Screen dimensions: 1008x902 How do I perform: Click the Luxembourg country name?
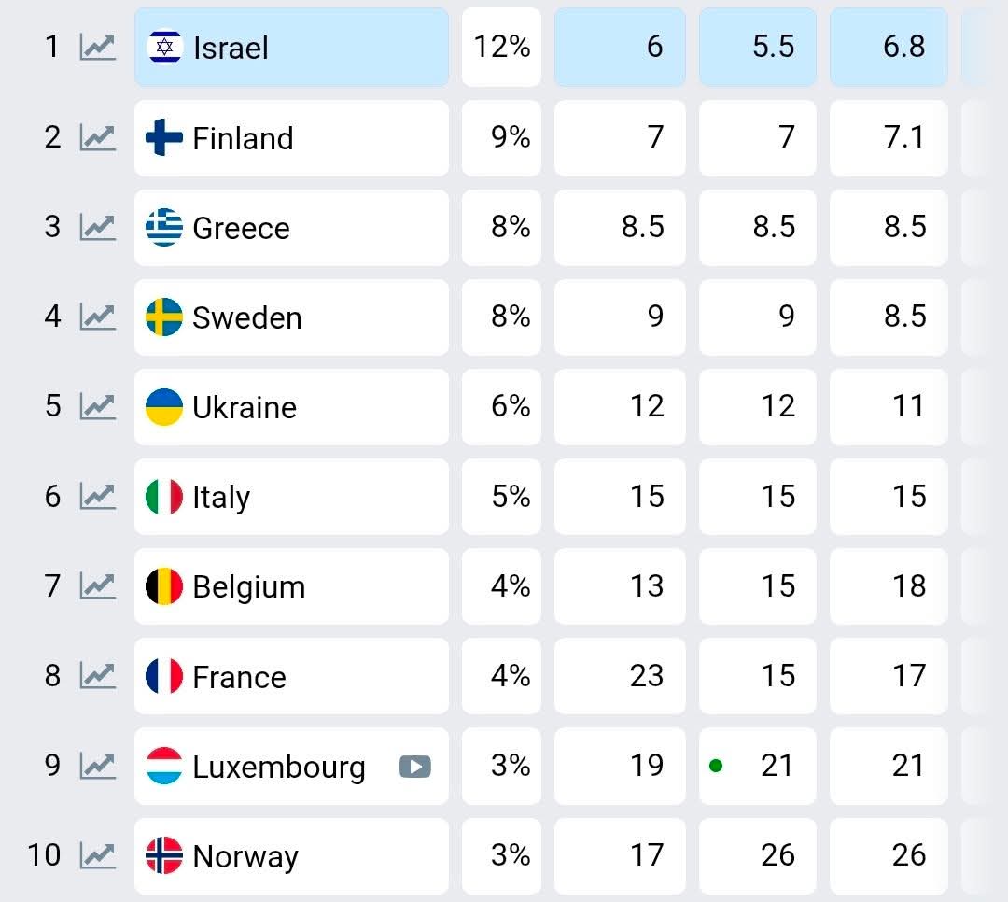pos(278,767)
